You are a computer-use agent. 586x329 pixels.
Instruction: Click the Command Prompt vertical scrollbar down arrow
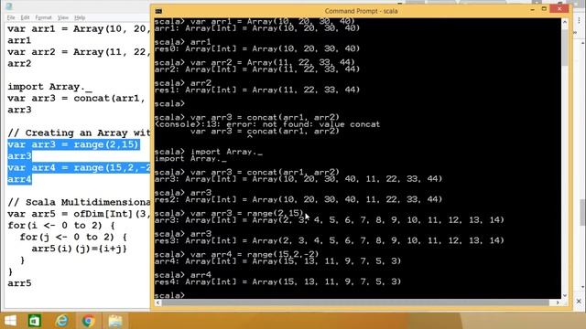click(565, 295)
